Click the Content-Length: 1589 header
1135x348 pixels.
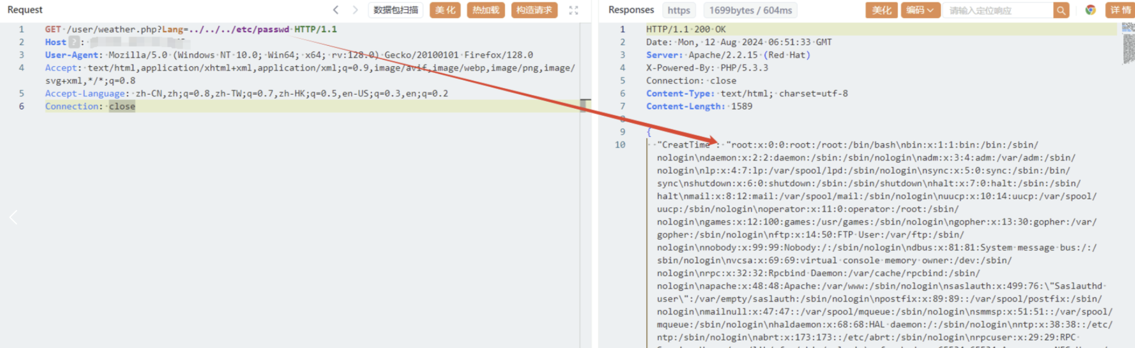point(699,106)
